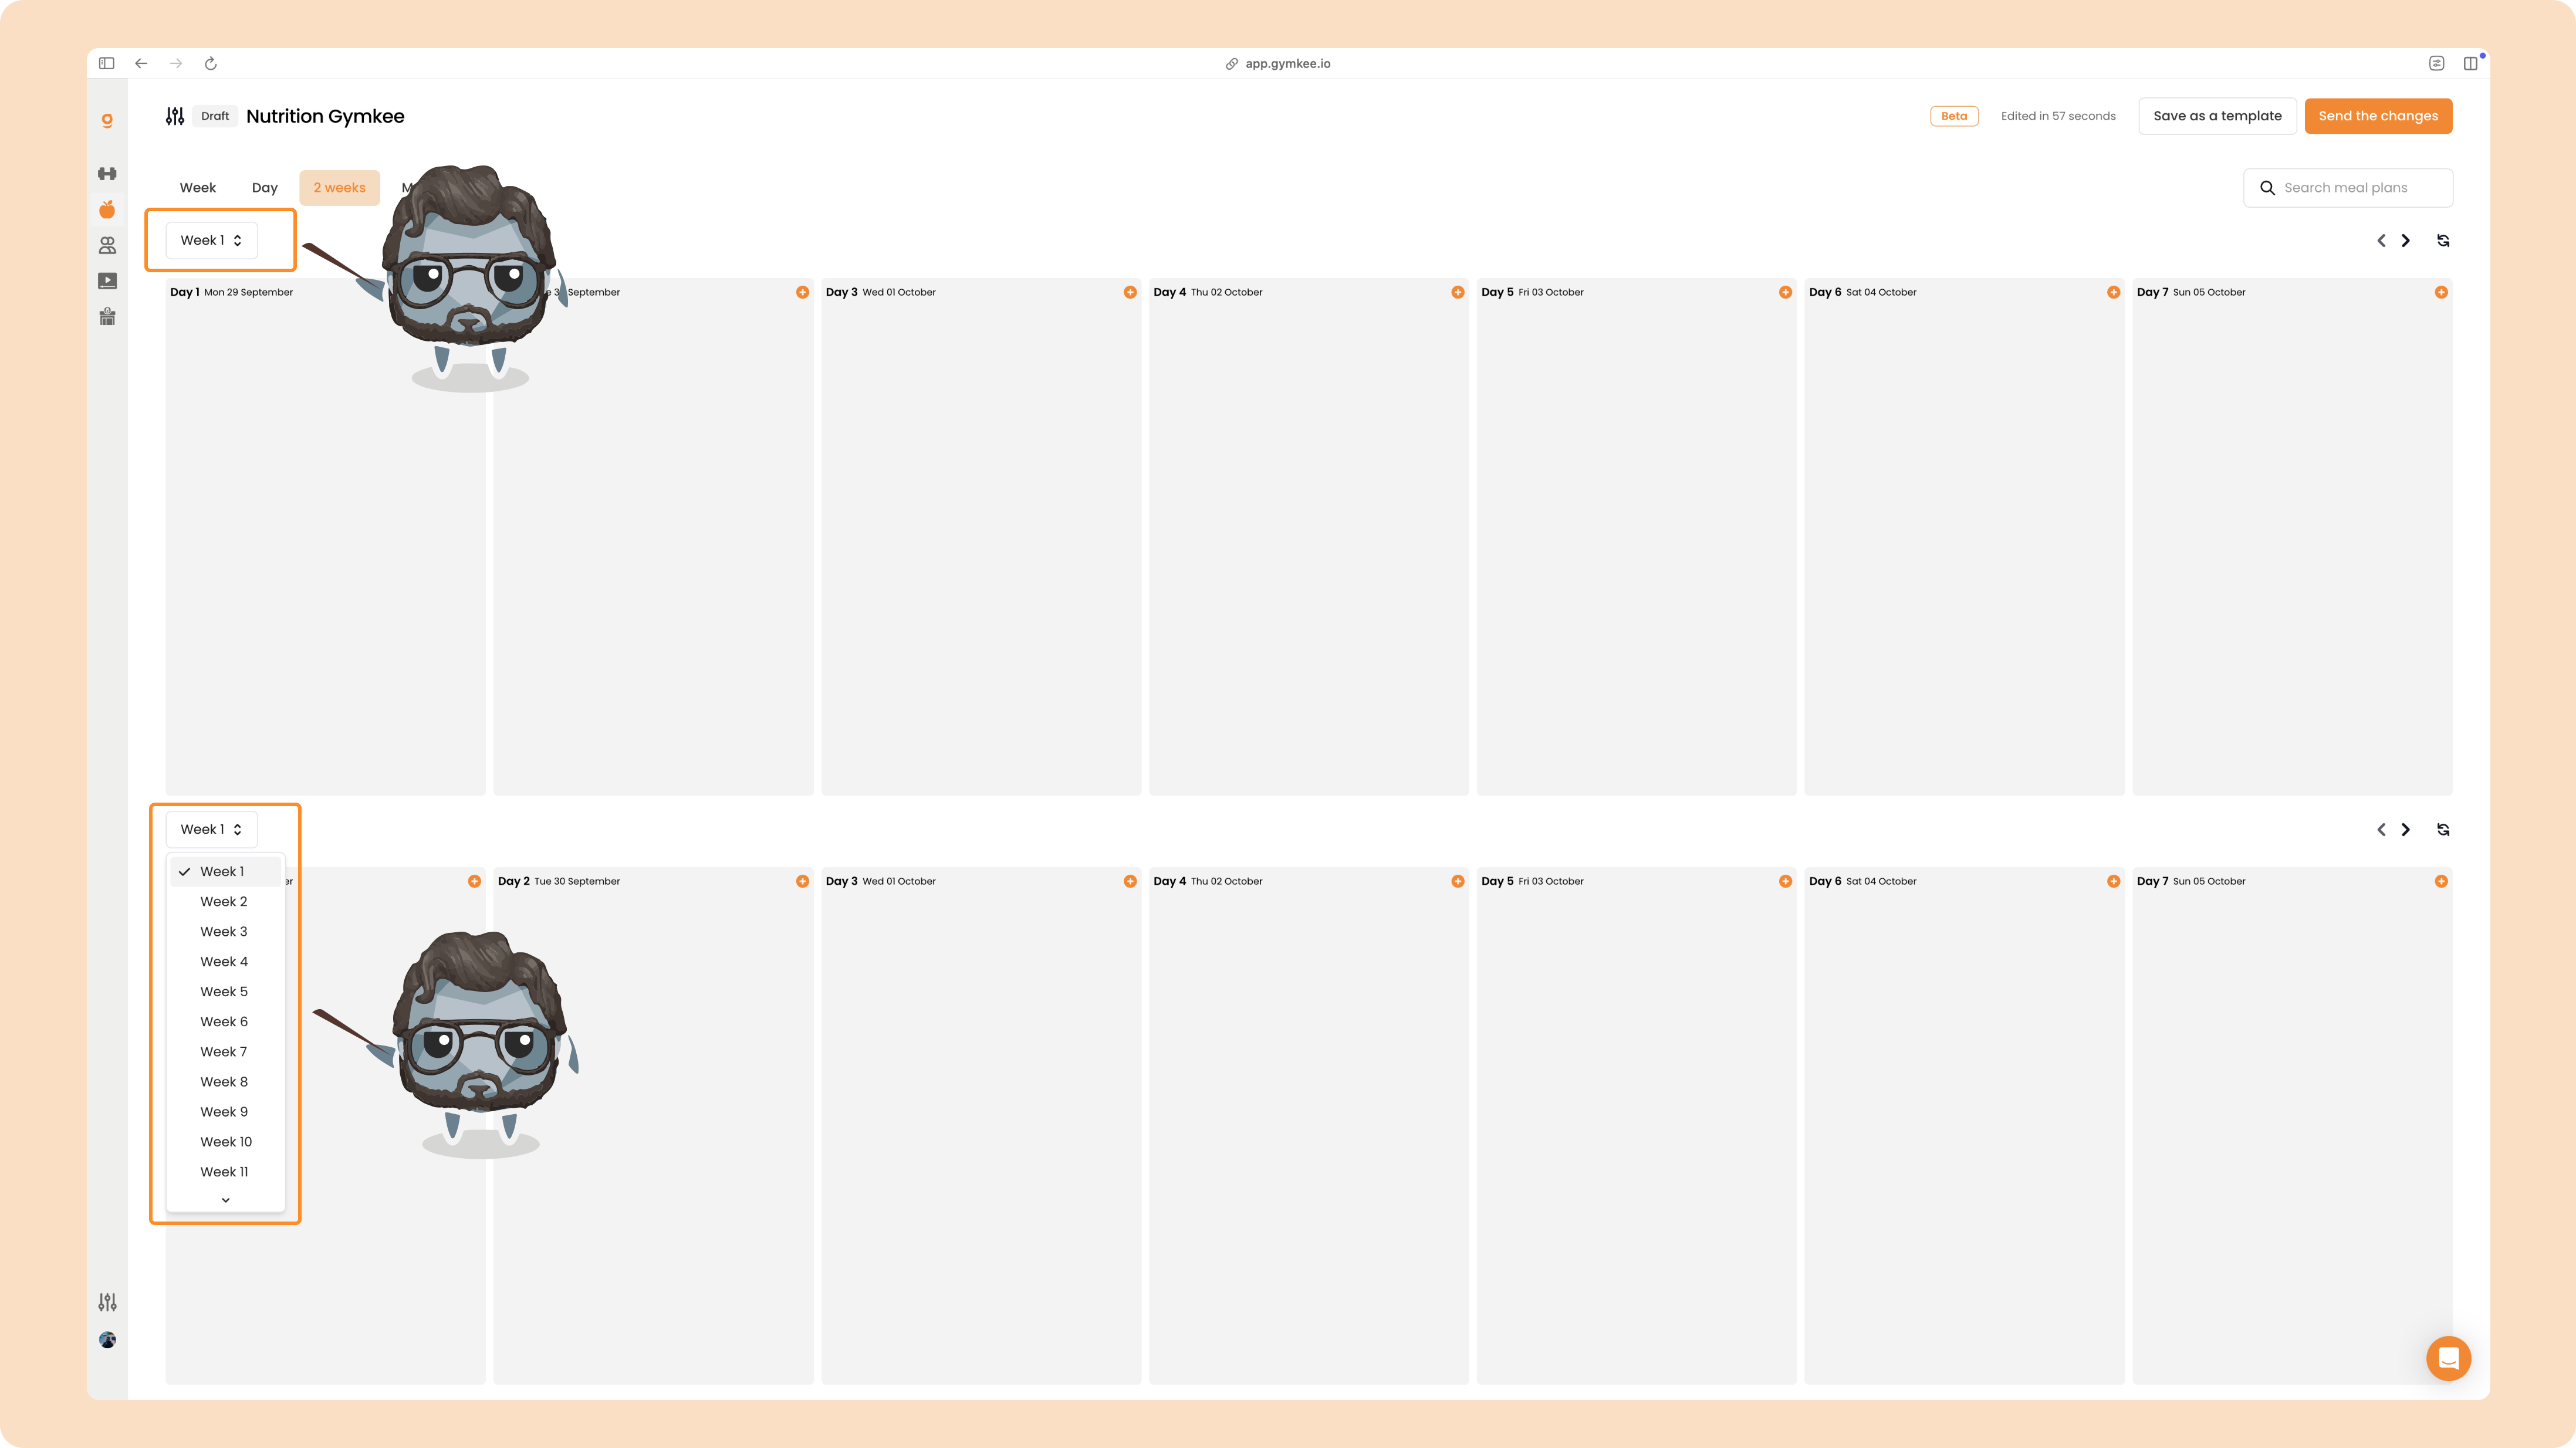Expand more weeks with the list's down chevron
2576x1448 pixels.
tap(226, 1199)
